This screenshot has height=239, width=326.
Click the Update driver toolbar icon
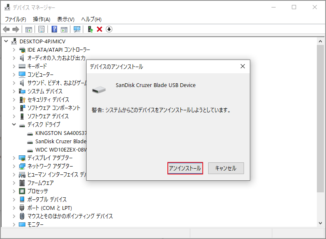90,29
